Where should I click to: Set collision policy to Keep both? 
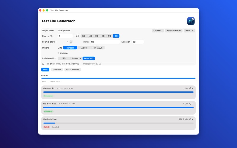click(89, 58)
